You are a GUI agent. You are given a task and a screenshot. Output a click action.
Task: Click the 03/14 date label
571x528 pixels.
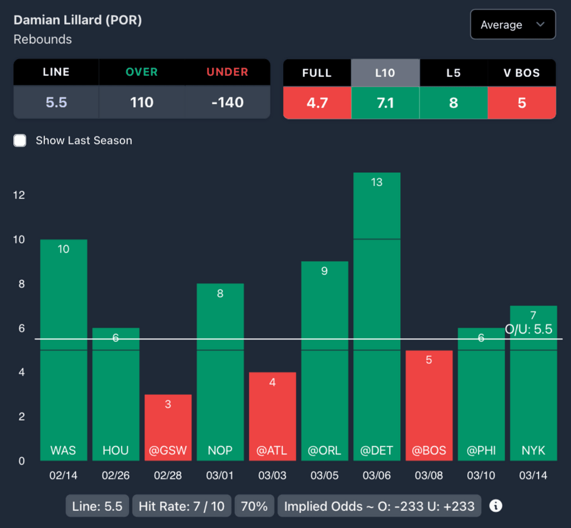click(x=534, y=475)
